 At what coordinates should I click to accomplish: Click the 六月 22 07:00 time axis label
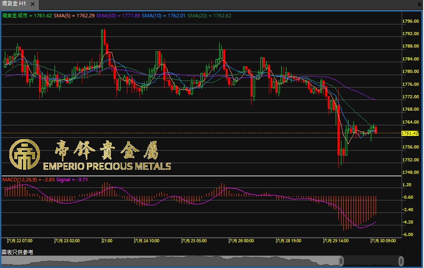(20, 240)
